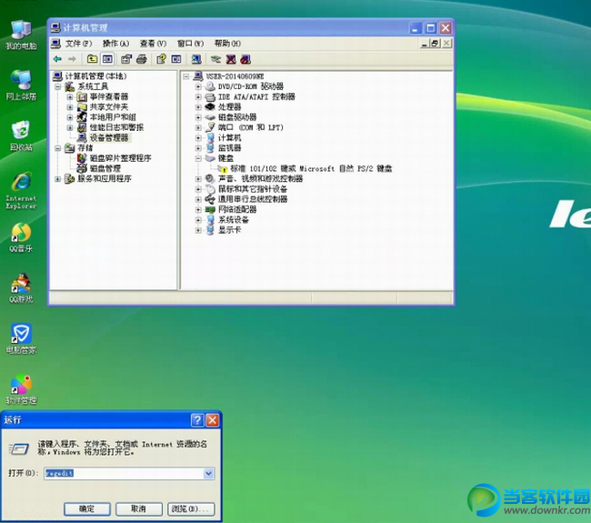
Task: Select 端口 (COM 和 LPT) entry
Action: (251, 127)
